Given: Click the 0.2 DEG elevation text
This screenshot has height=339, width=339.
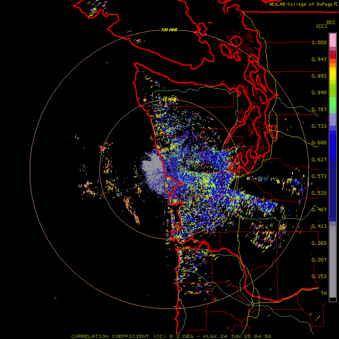Looking at the screenshot, I should click(x=182, y=336).
